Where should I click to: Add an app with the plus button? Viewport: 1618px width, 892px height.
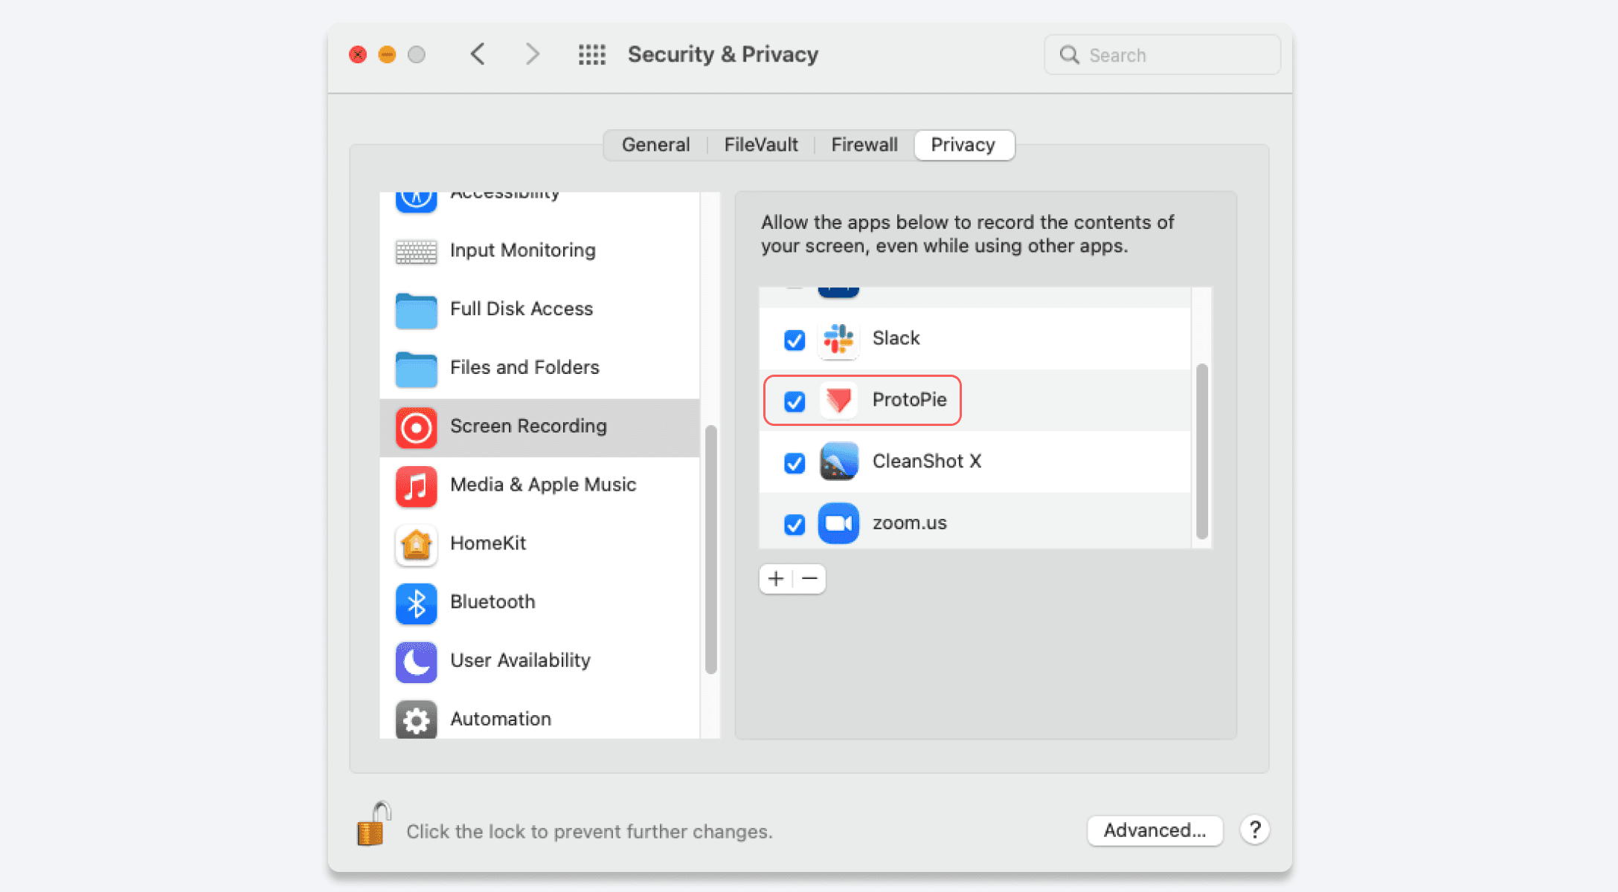(775, 578)
